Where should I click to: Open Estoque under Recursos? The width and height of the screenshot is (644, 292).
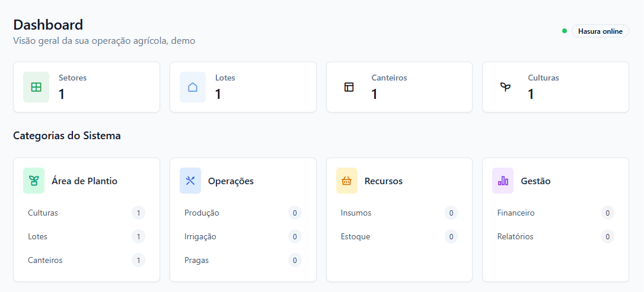(399, 237)
